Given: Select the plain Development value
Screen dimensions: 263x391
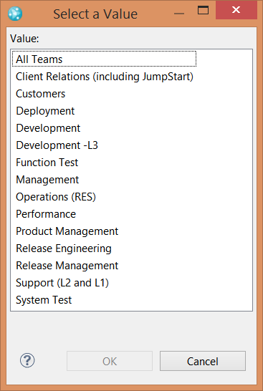Looking at the screenshot, I should pos(48,128).
